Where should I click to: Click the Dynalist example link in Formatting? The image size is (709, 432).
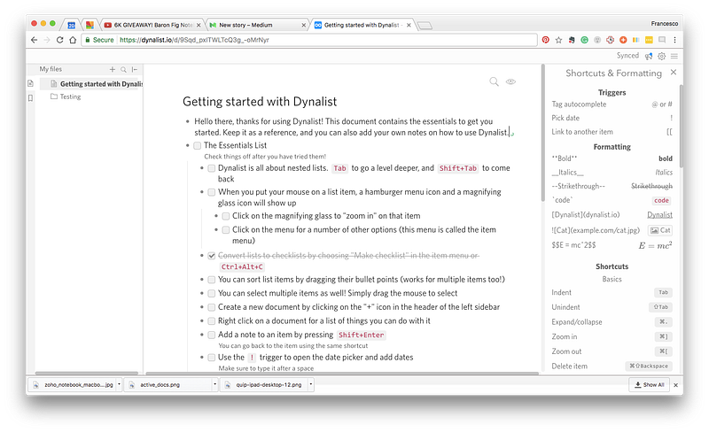point(659,214)
